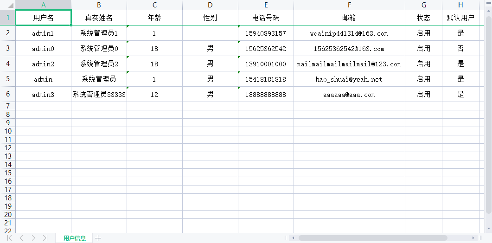
Task: Click the cell with 系统管理员33333
Action: [x=99, y=95]
